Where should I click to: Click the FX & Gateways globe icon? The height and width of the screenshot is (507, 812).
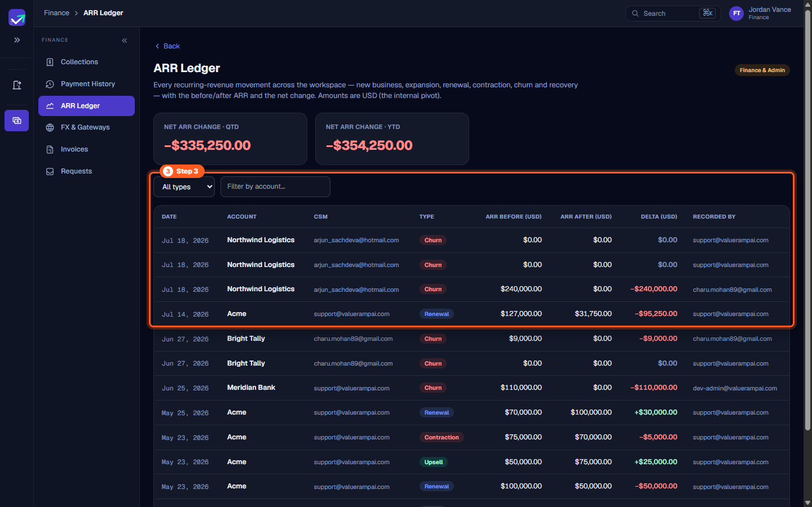pos(50,127)
